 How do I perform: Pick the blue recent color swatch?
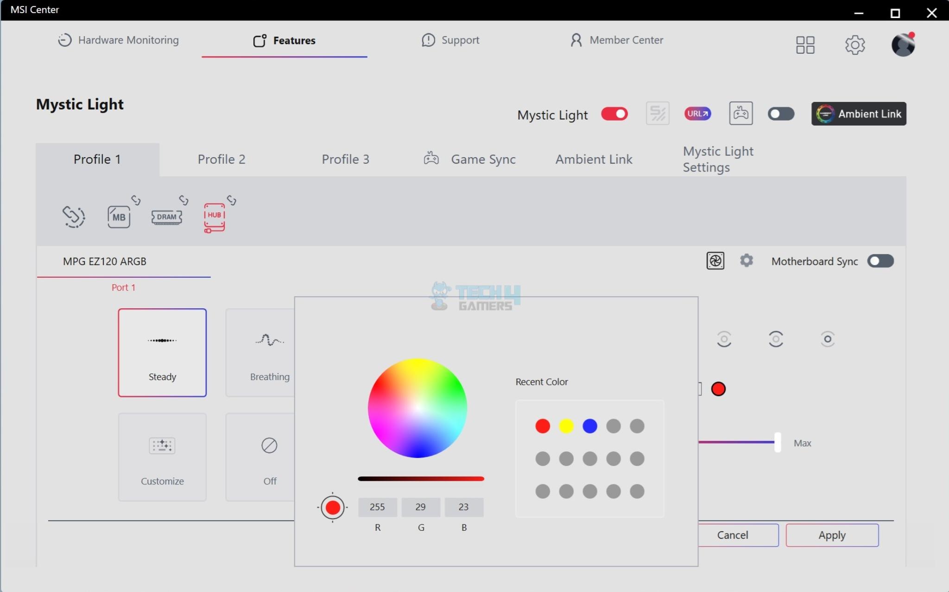(589, 426)
